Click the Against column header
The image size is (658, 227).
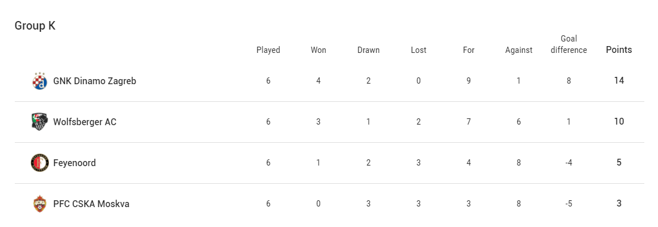[x=519, y=50]
